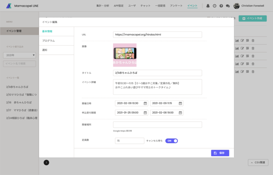The width and height of the screenshot is (273, 175).
Task: Click the notification bell icon
Action: click(x=208, y=6)
